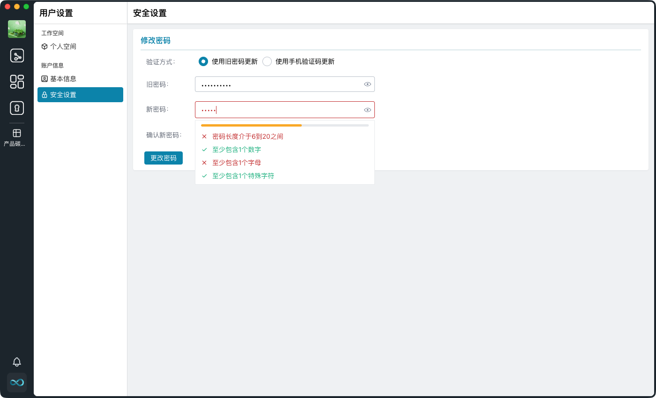Go to 基本信息 menu item
Image resolution: width=656 pixels, height=398 pixels.
pos(63,79)
